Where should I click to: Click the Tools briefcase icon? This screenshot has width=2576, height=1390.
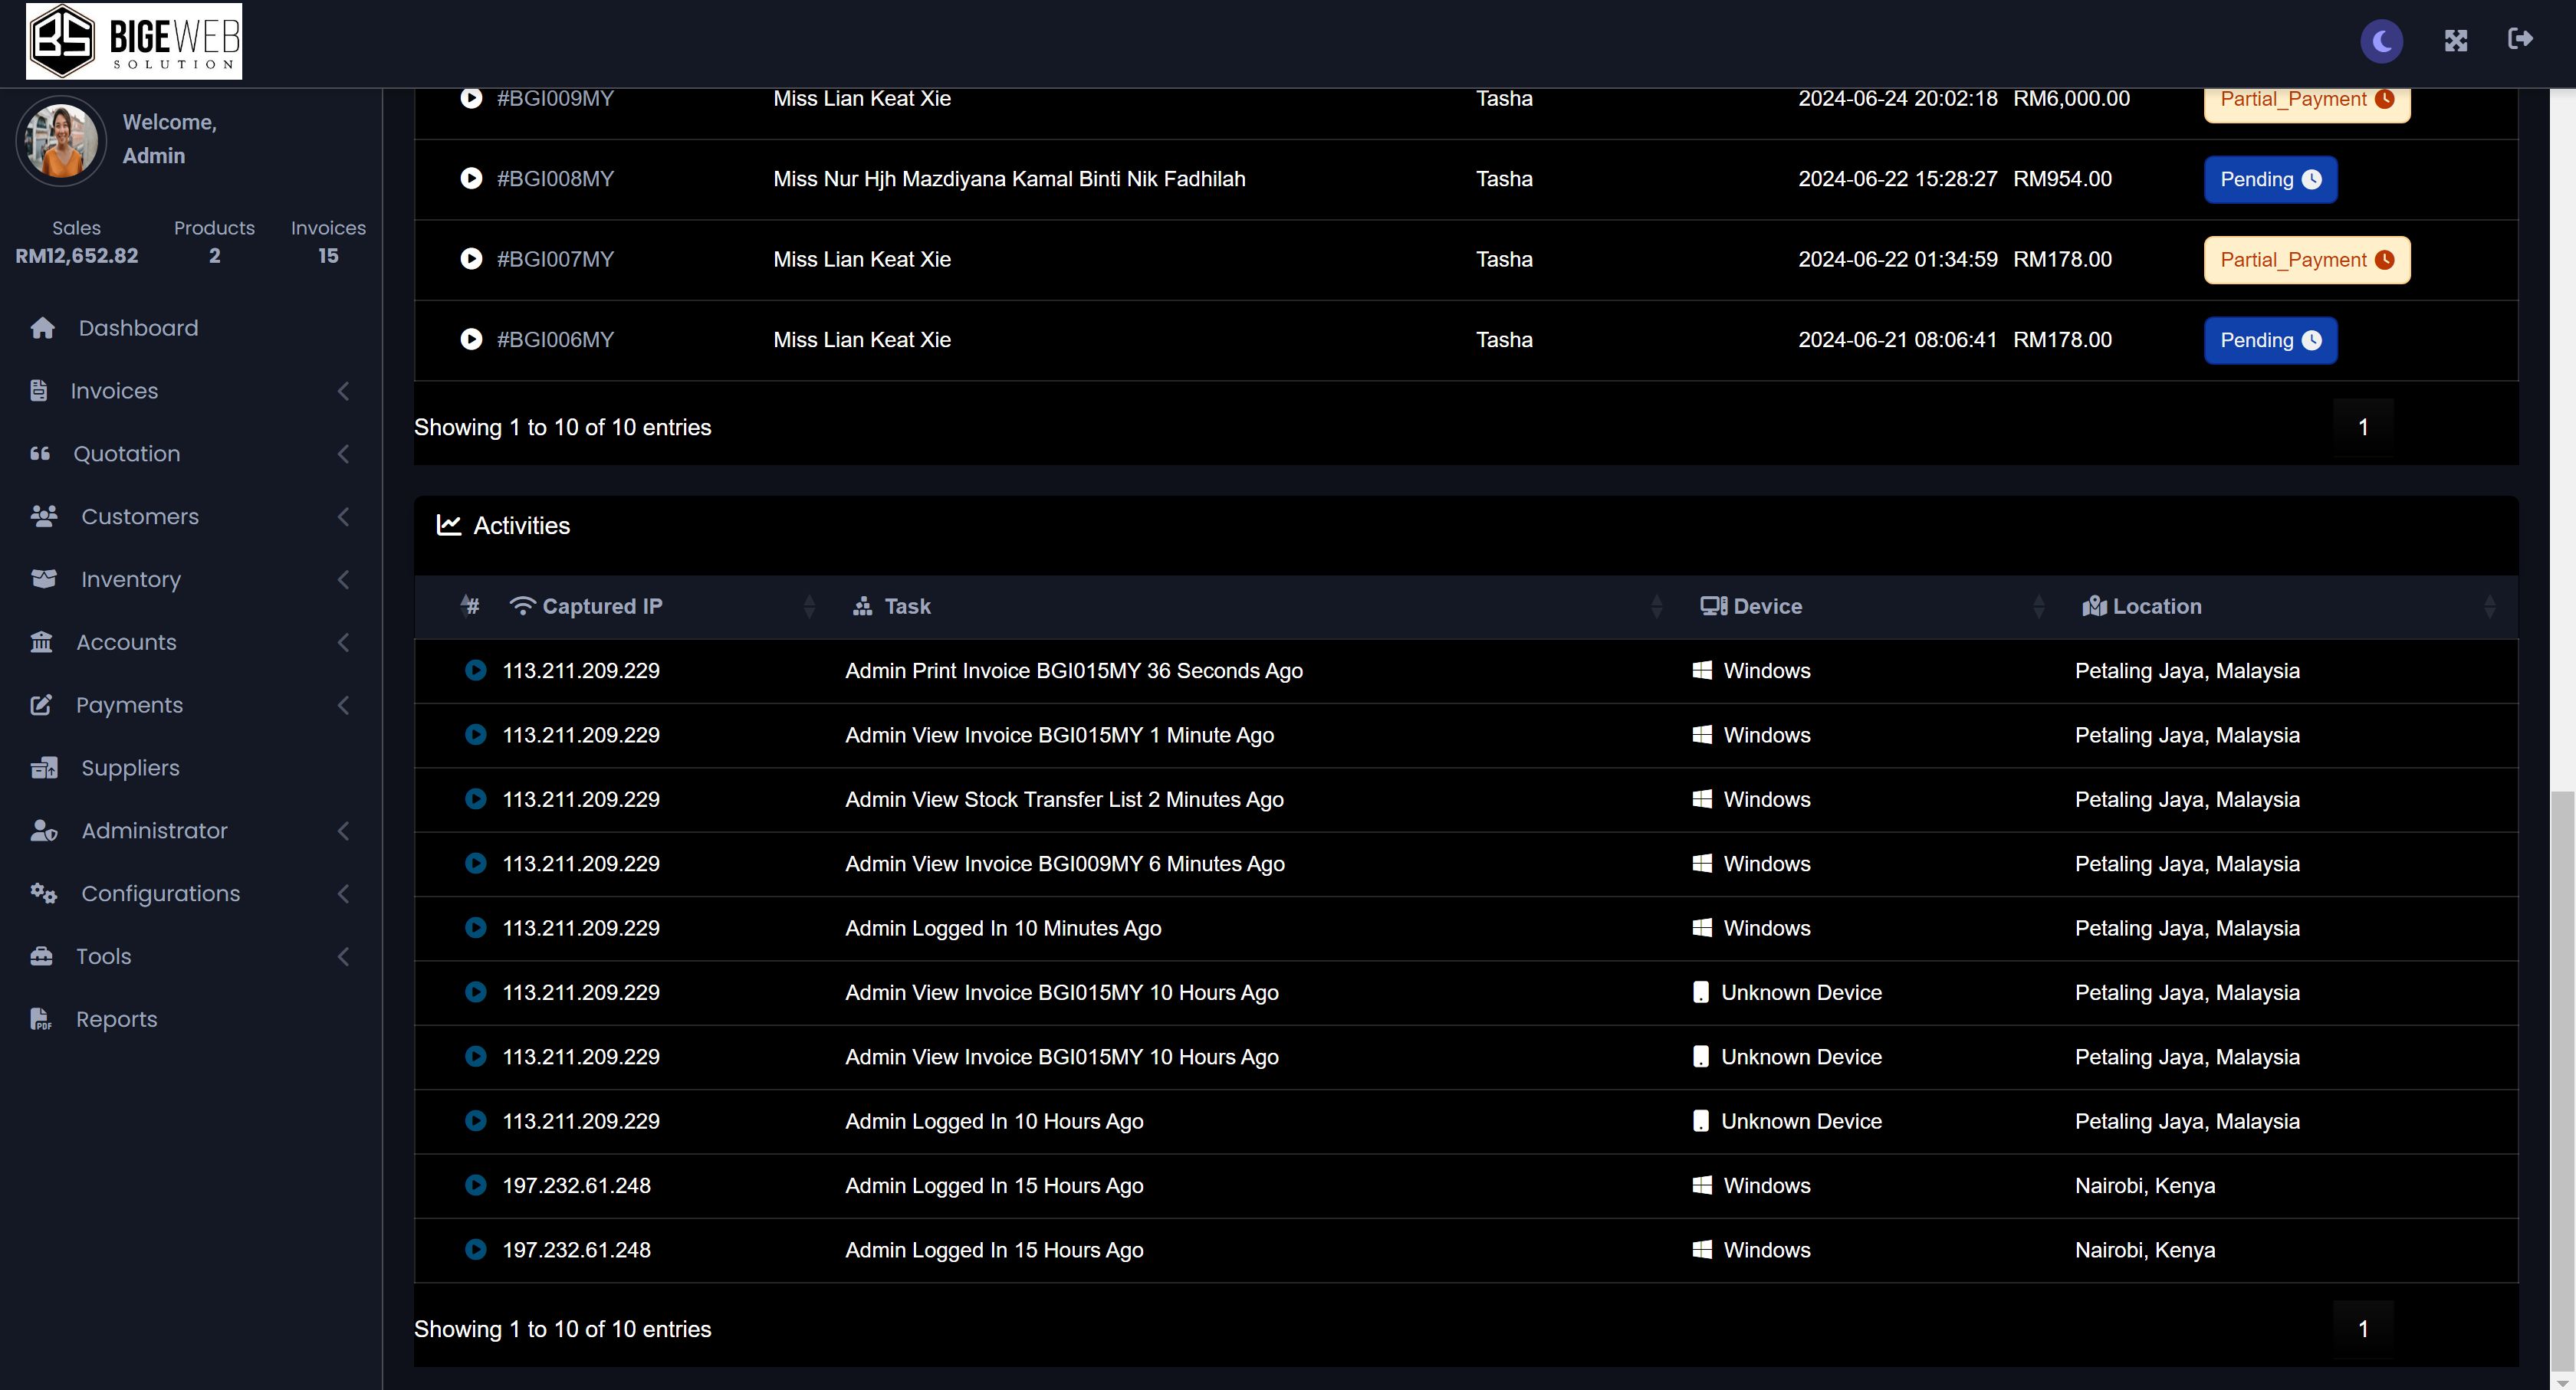[41, 956]
